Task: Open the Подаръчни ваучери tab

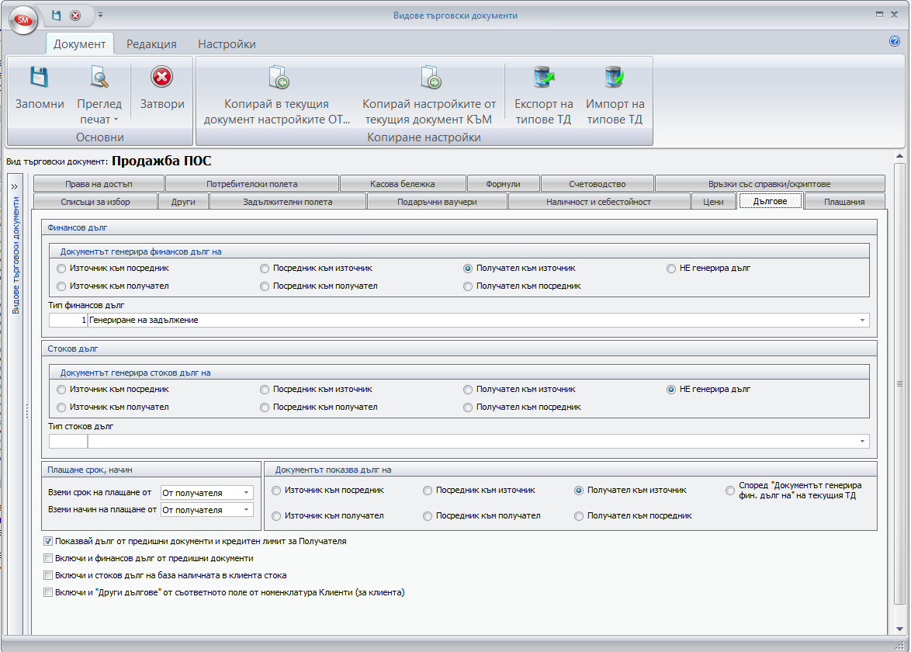Action: (437, 202)
